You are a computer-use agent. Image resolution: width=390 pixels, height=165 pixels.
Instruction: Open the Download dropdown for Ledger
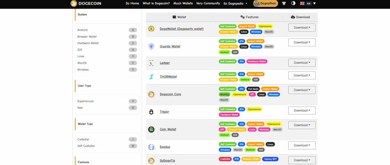click(x=302, y=63)
